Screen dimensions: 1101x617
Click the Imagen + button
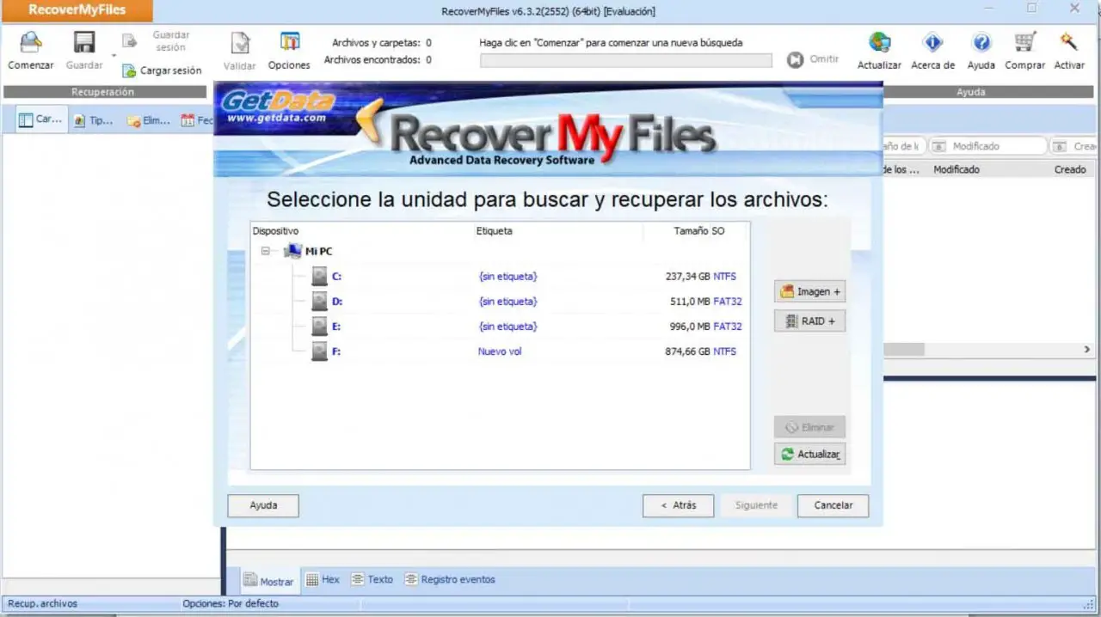[x=809, y=291]
